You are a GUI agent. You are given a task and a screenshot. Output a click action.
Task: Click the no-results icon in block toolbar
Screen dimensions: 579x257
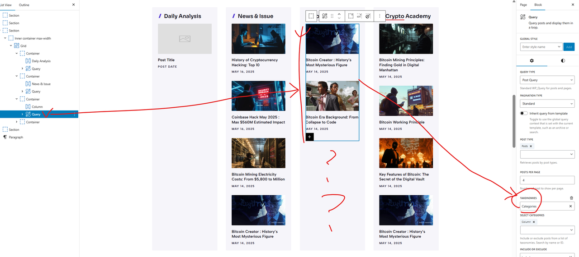coord(368,16)
